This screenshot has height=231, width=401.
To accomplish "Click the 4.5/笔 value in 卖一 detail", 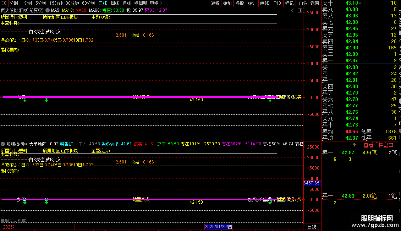I will [x=369, y=152].
